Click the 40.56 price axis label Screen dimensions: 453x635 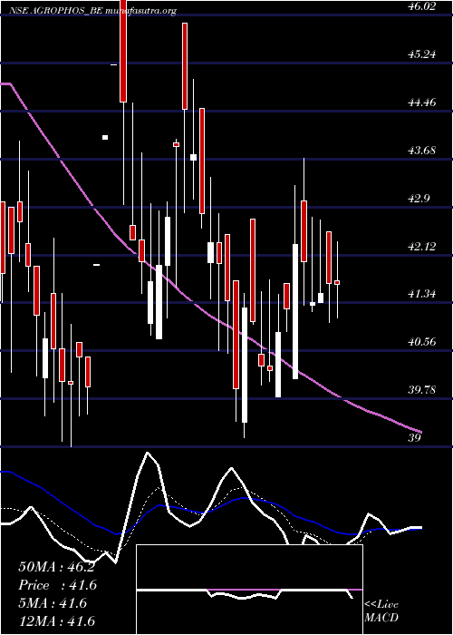pos(422,342)
